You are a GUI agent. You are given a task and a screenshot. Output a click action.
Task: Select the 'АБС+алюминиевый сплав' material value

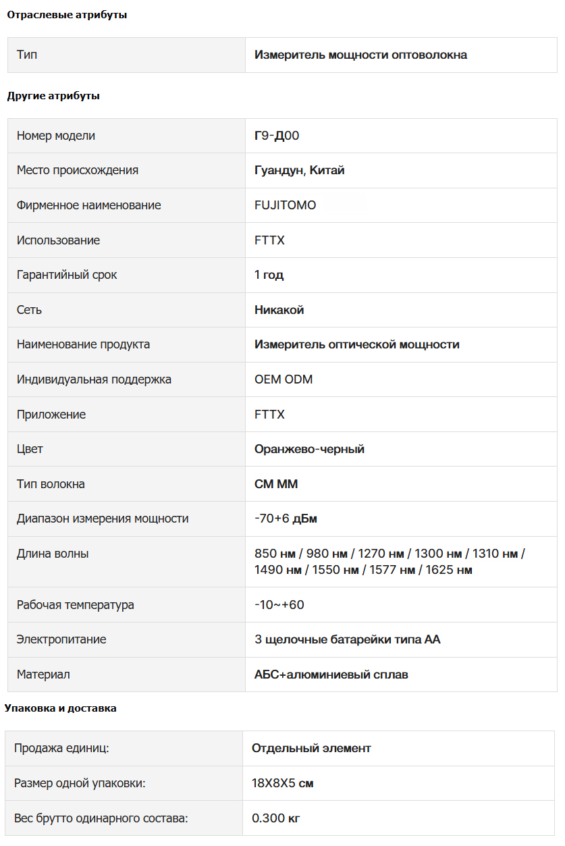[331, 675]
